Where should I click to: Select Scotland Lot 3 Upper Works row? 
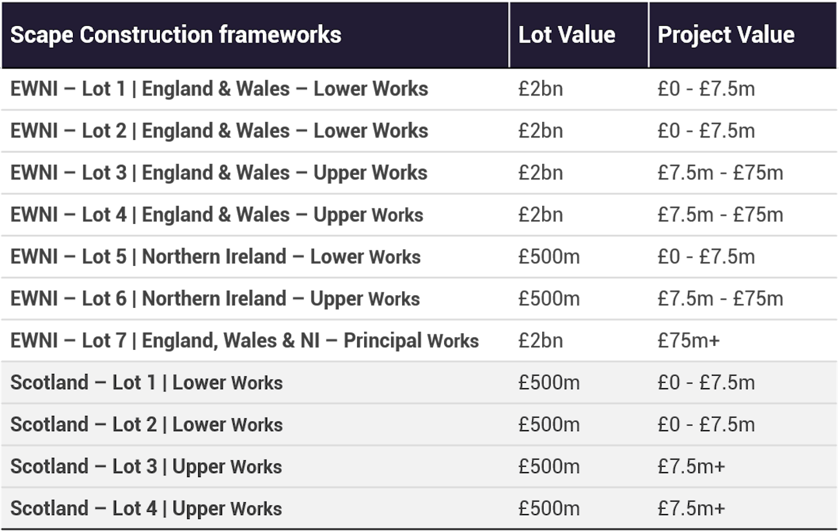419,467
